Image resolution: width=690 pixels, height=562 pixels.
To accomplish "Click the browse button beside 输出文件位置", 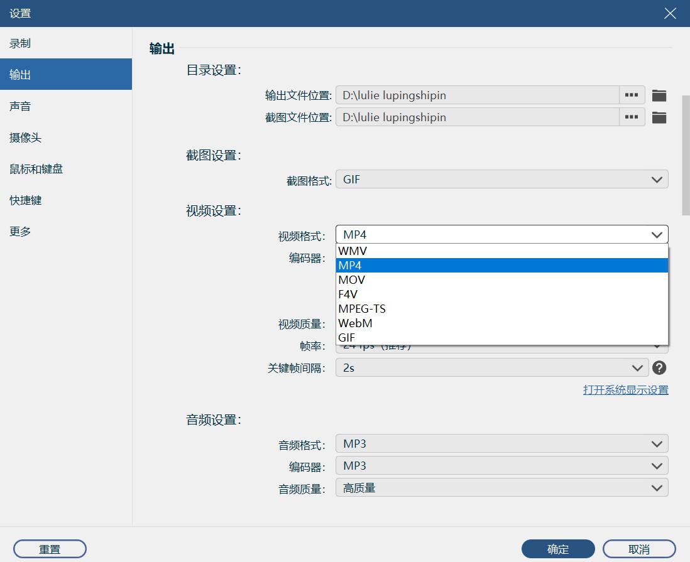I will pos(632,95).
